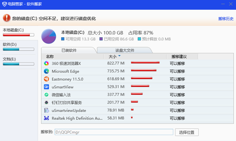Click the uSmartView app icon
Viewport: 236px width, 141px height.
pyautogui.click(x=46, y=87)
